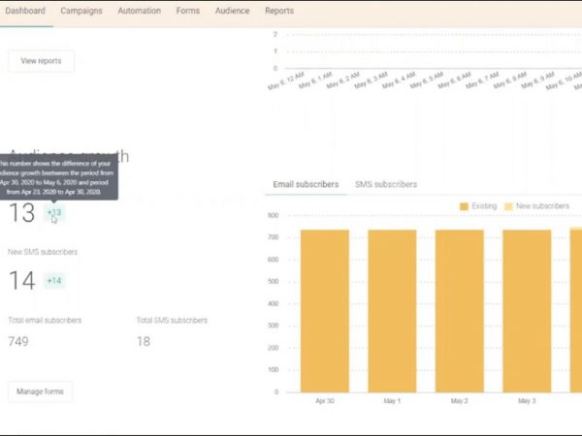Click the Apr 30 chart bar

point(325,310)
